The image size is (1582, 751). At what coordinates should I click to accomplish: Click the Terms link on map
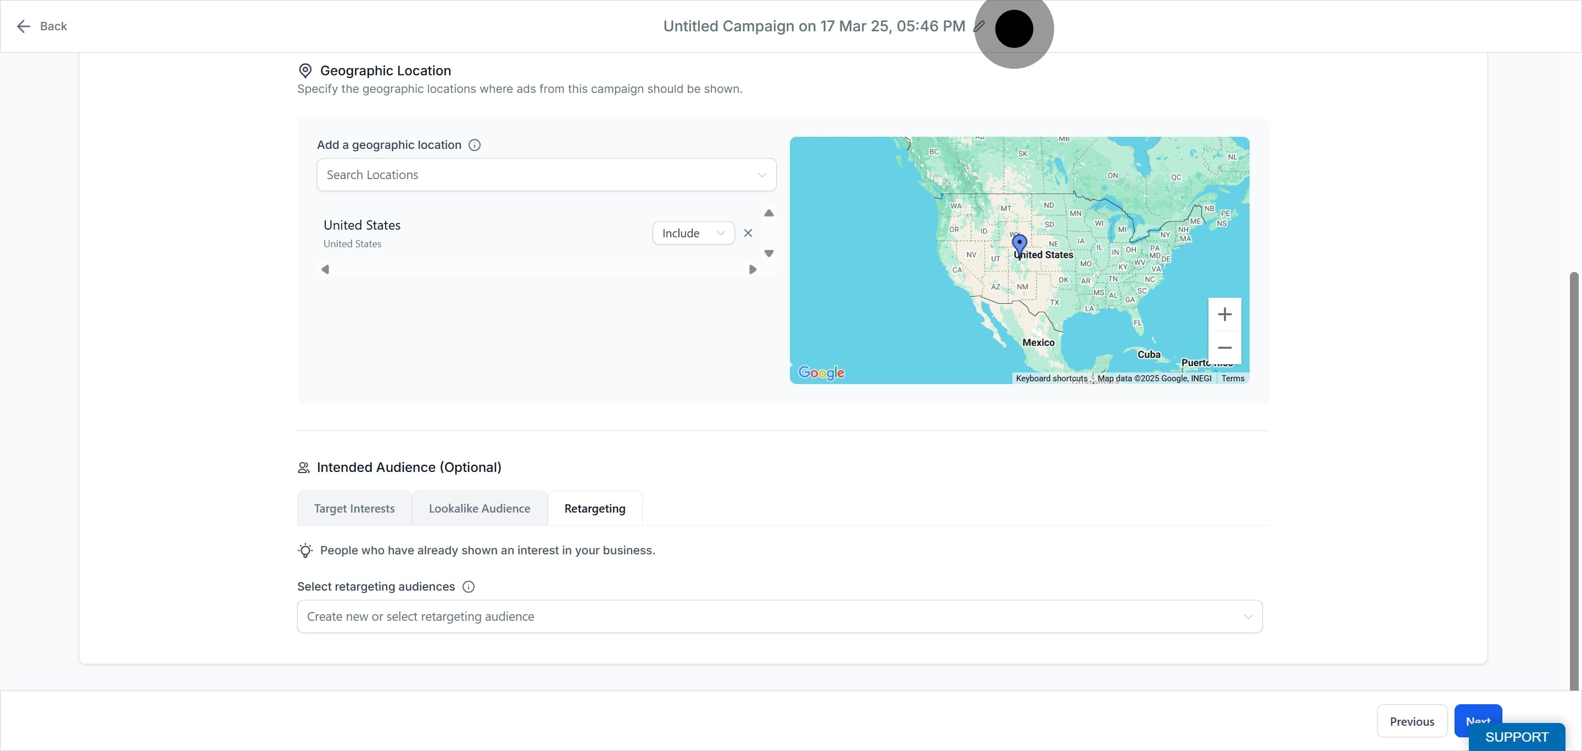[1232, 379]
